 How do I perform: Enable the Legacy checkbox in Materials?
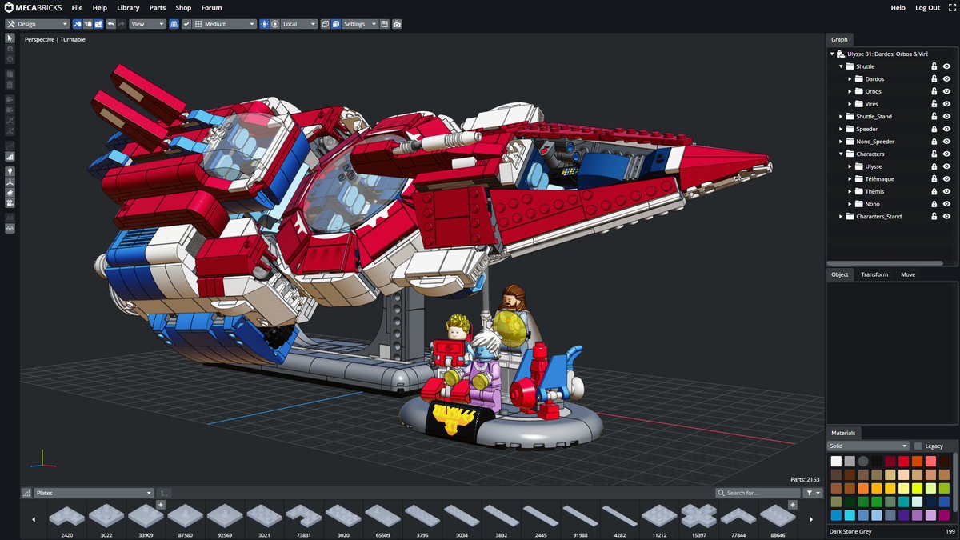(918, 446)
